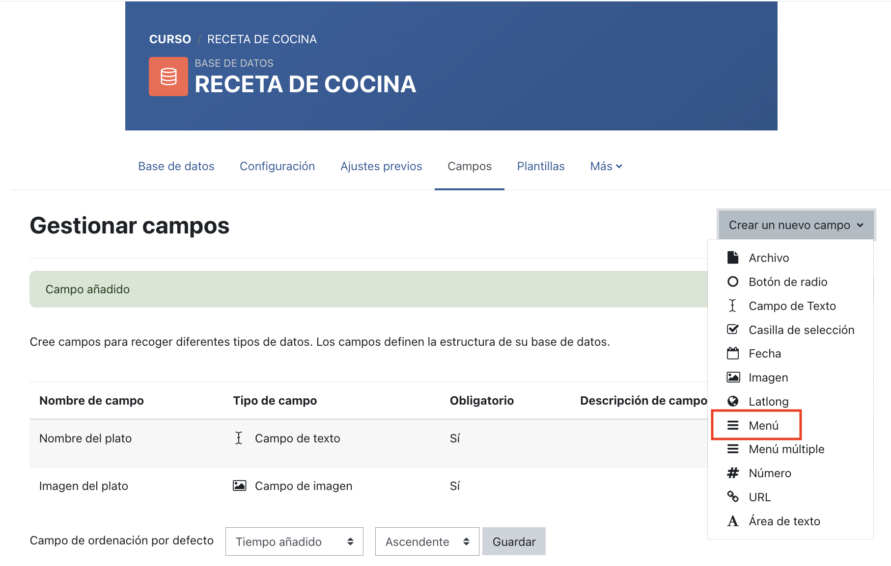Screen dimensions: 891x566
Task: Open Crear un nuevo campo dropdown
Action: (796, 225)
